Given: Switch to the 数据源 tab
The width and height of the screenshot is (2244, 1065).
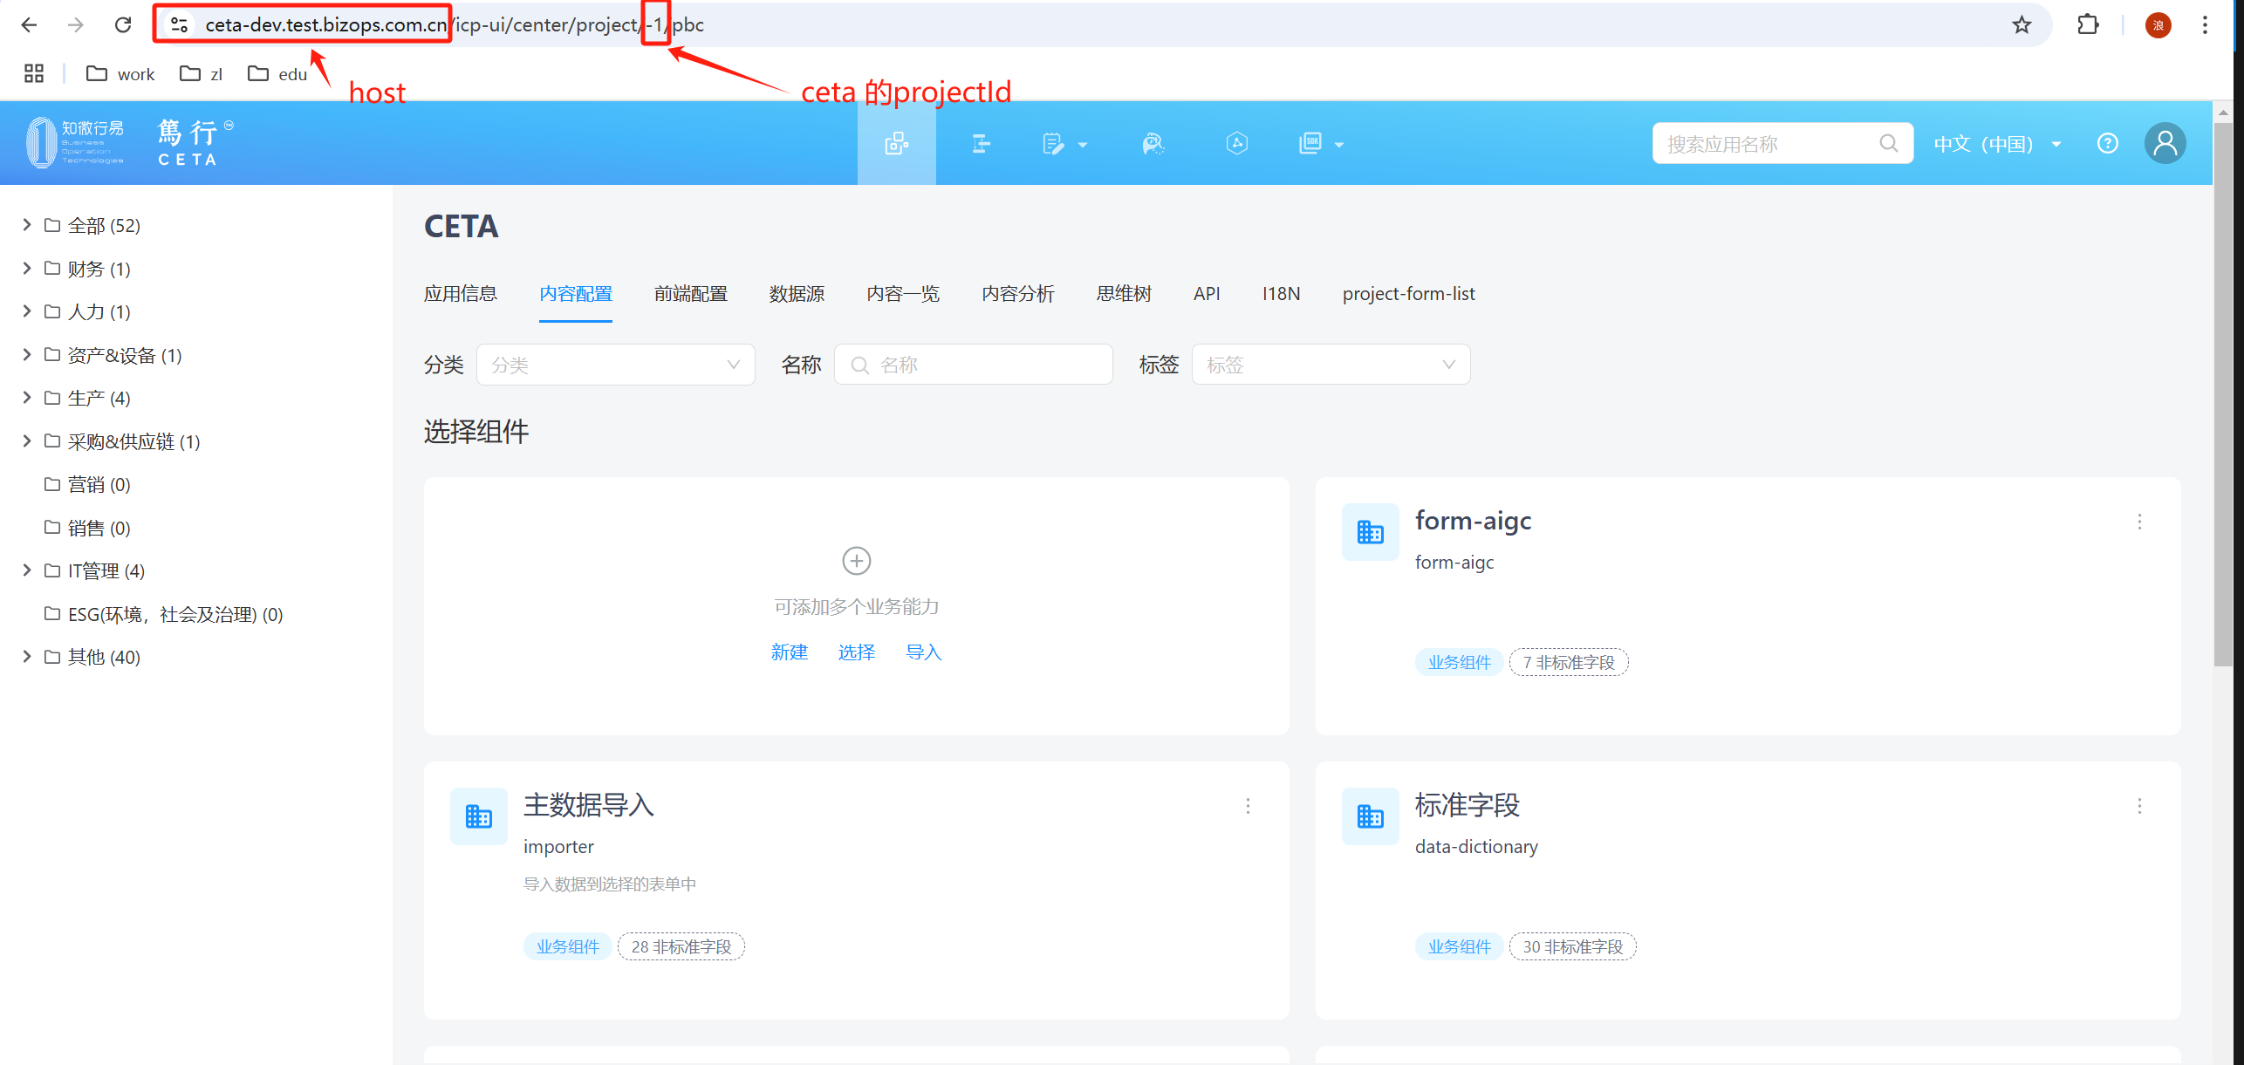Looking at the screenshot, I should [x=797, y=294].
